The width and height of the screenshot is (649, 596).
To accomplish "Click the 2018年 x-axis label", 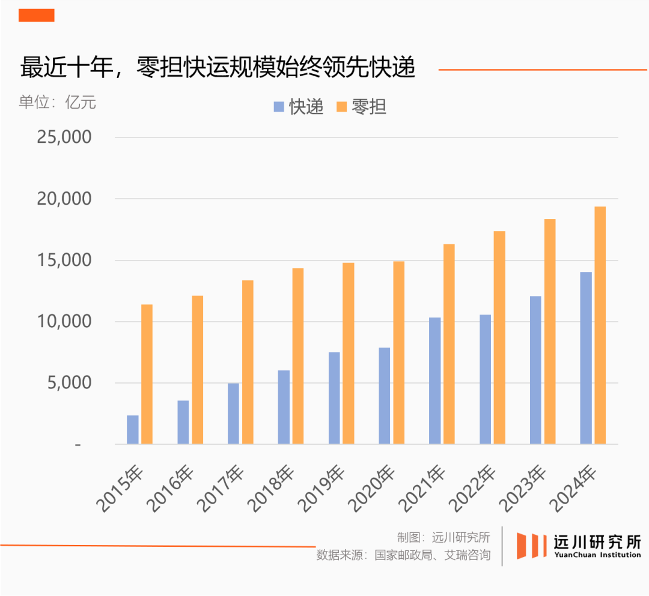I will click(270, 489).
